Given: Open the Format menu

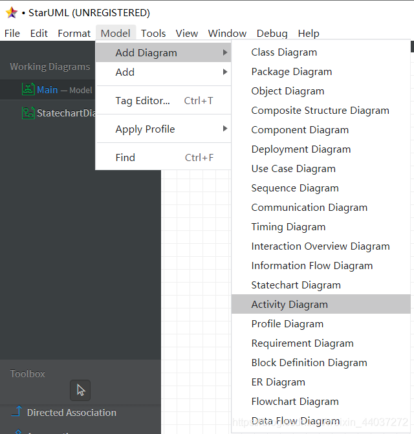Looking at the screenshot, I should [74, 34].
